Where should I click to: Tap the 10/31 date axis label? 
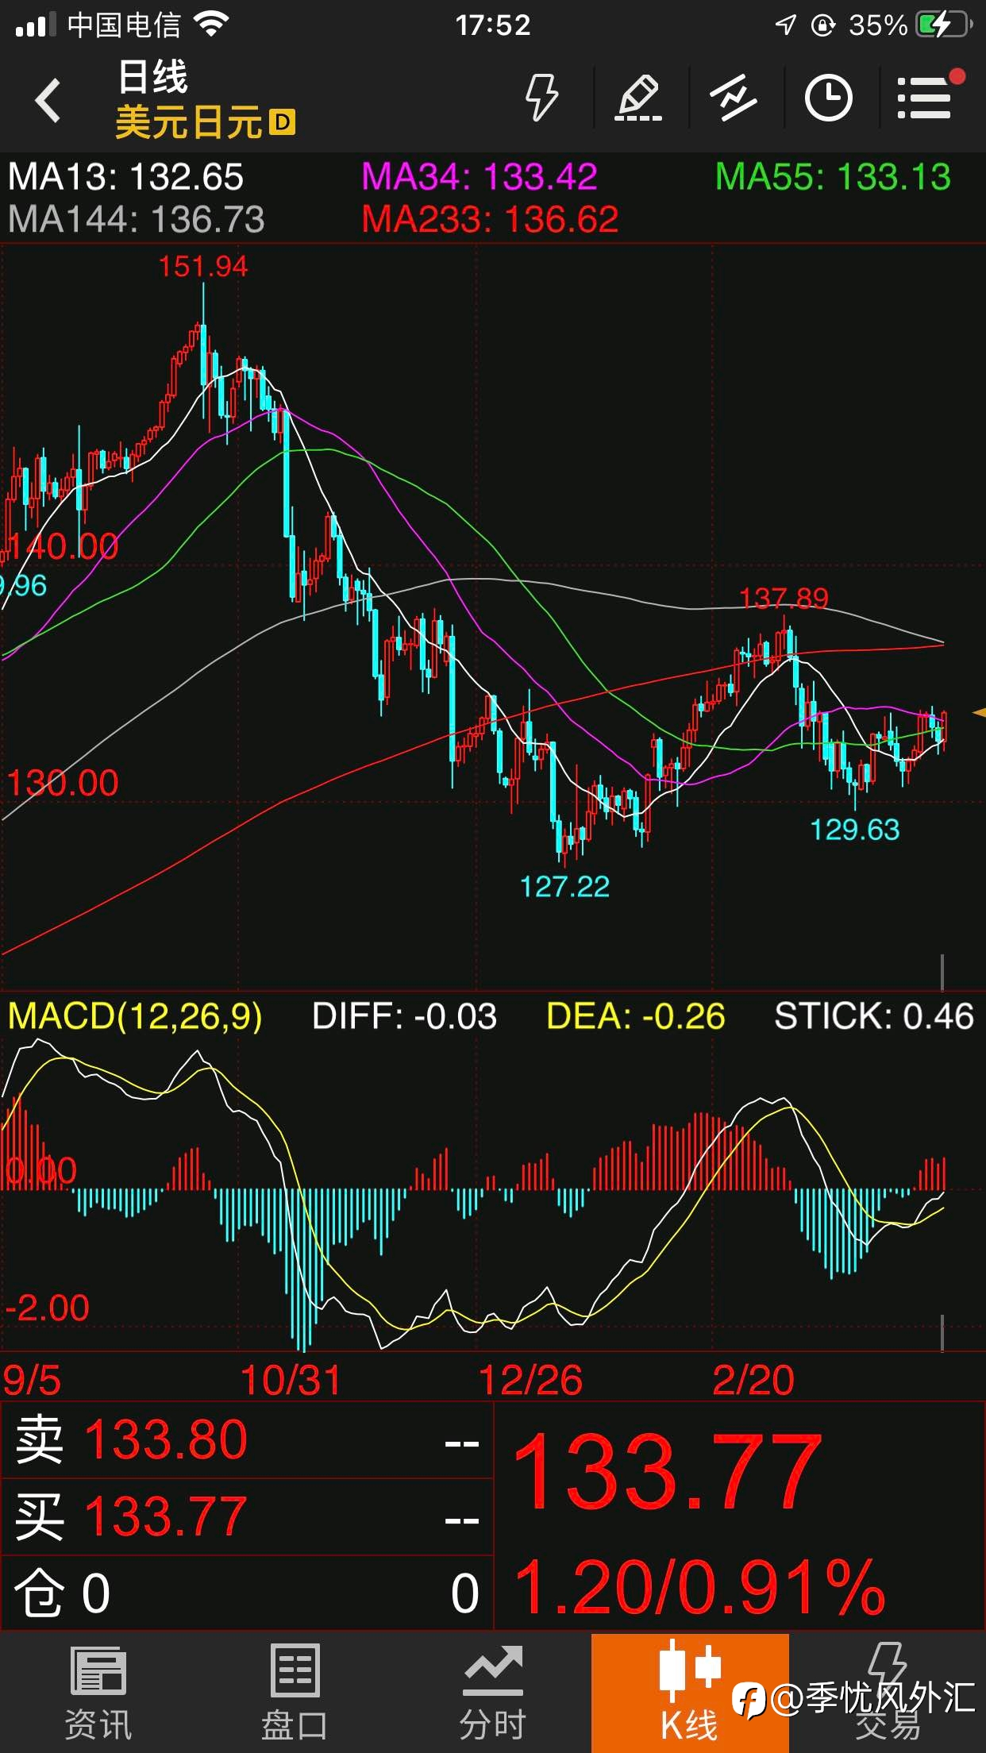point(291,1381)
